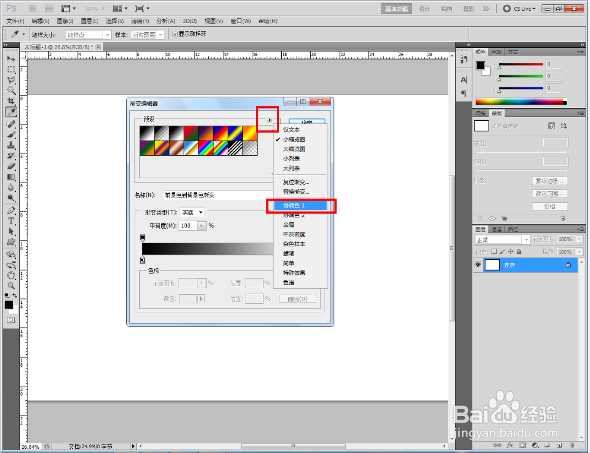The width and height of the screenshot is (590, 453).
Task: Switch to the Swatches tab
Action: pyautogui.click(x=496, y=52)
